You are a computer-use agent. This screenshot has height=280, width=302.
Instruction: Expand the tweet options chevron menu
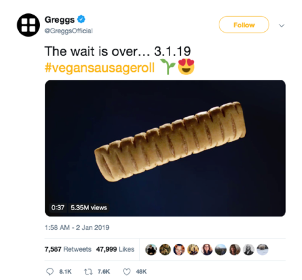282,26
